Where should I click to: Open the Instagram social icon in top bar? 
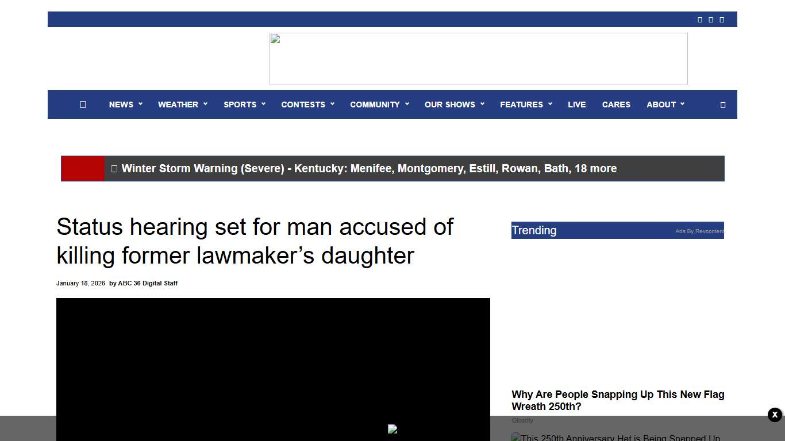722,19
